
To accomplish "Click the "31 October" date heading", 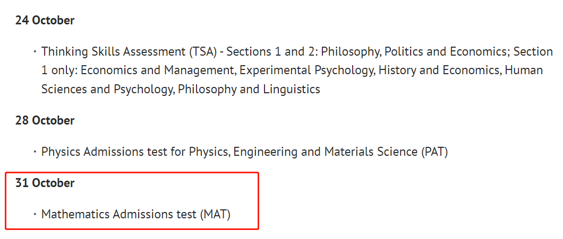I will coord(45,183).
